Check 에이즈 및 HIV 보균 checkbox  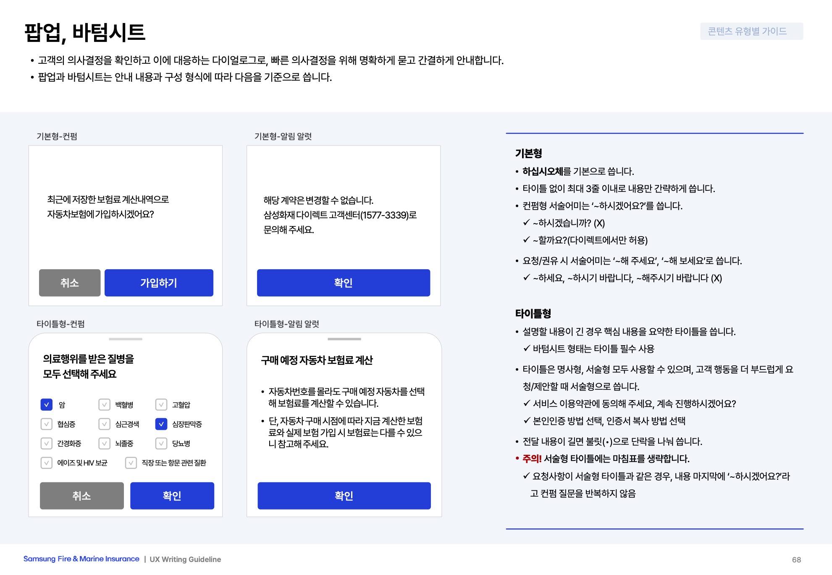(47, 463)
